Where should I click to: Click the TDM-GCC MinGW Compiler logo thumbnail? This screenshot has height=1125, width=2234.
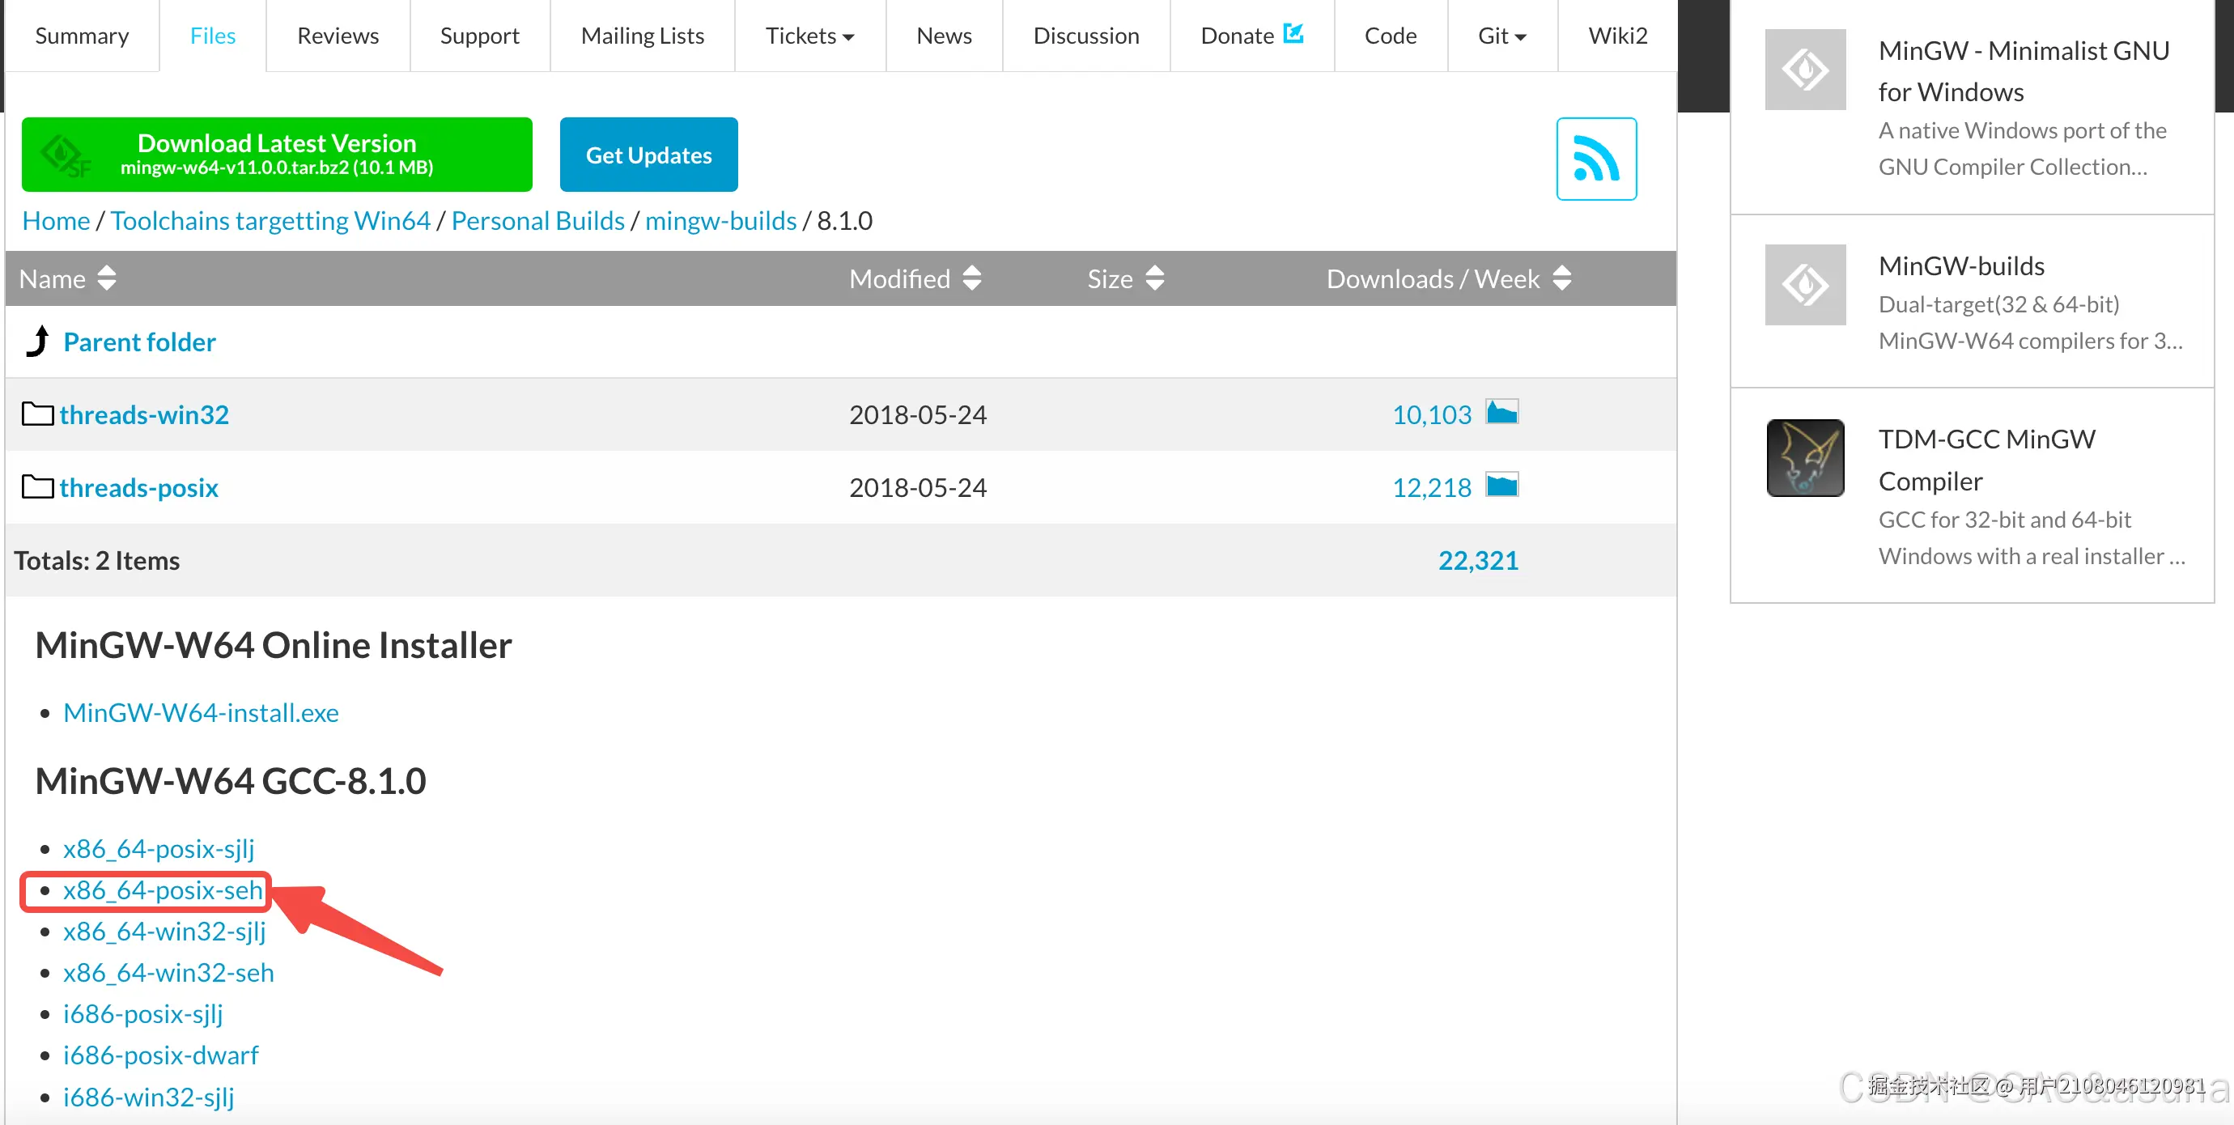click(1805, 458)
